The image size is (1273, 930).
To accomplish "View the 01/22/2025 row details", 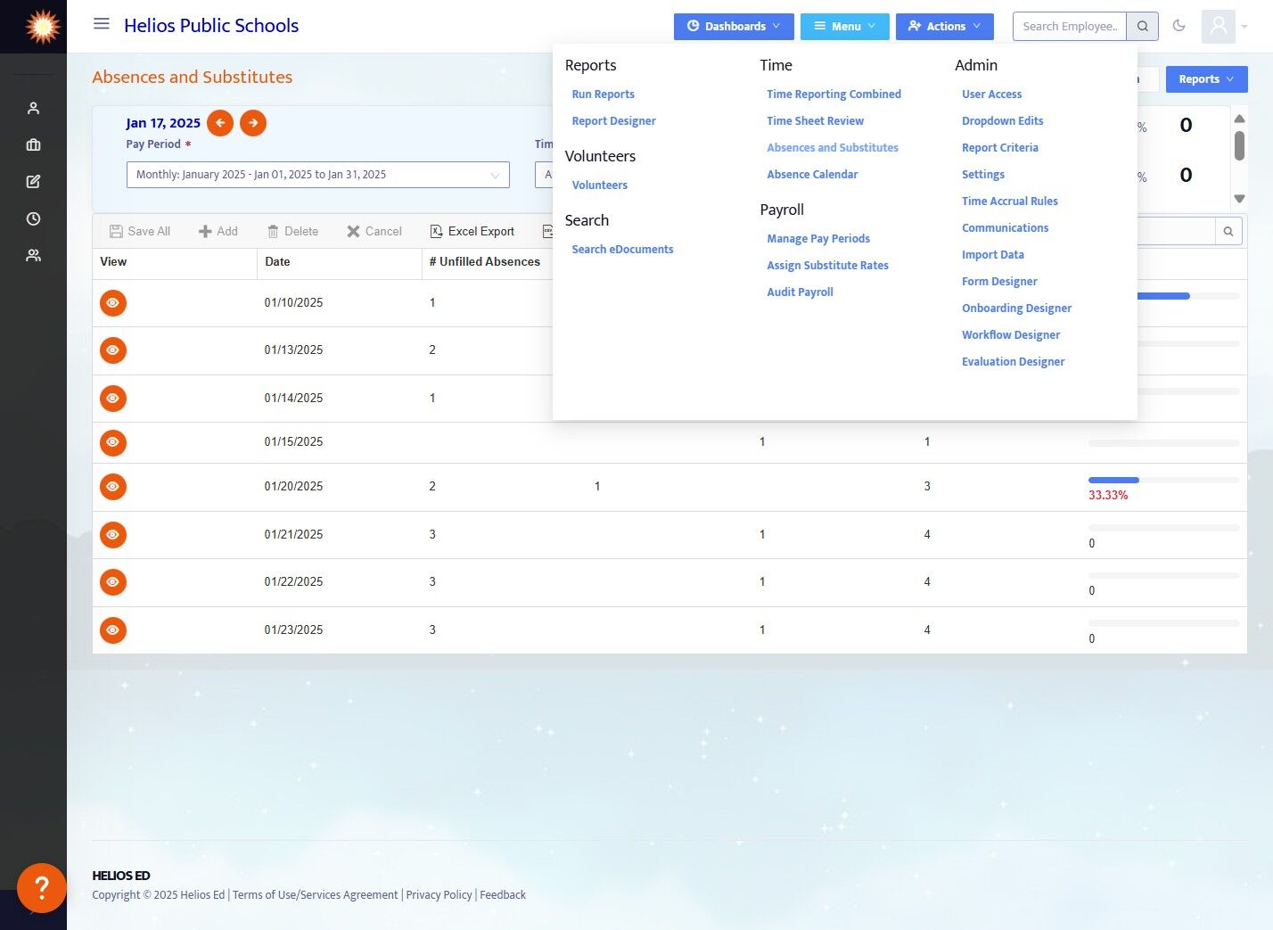I will pyautogui.click(x=113, y=582).
